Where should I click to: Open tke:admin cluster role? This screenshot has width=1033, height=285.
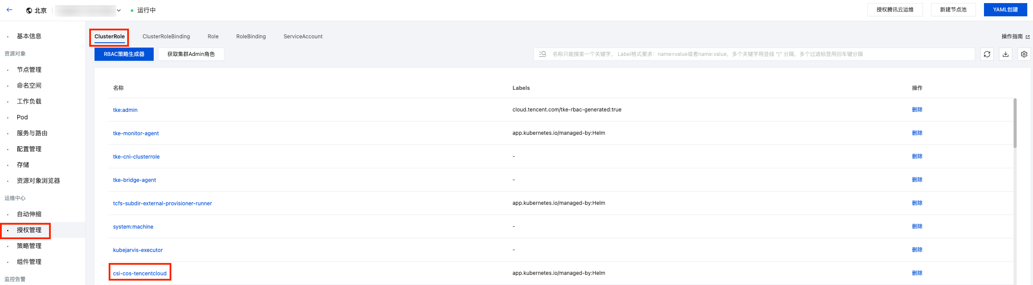pyautogui.click(x=125, y=110)
